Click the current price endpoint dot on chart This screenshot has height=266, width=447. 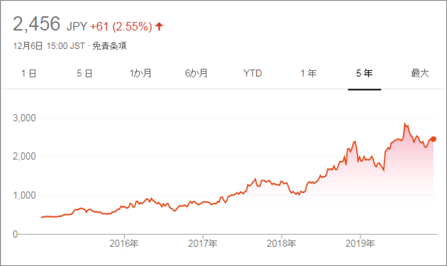coord(434,139)
